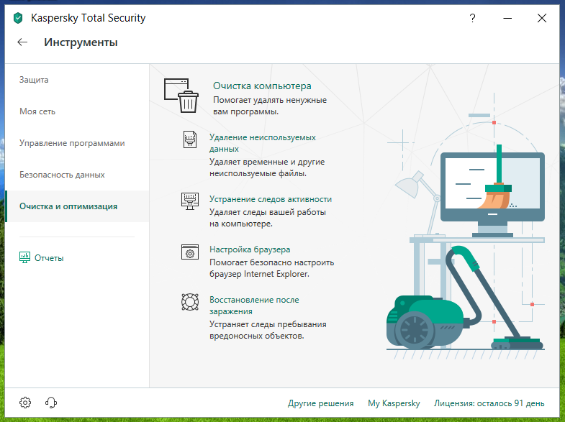The height and width of the screenshot is (422, 565).
Task: Click the Другие решения link
Action: tap(321, 403)
